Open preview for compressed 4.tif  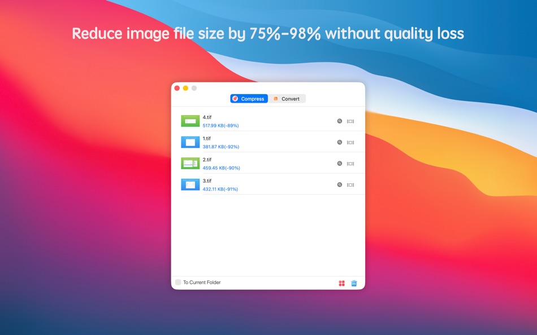click(x=340, y=120)
